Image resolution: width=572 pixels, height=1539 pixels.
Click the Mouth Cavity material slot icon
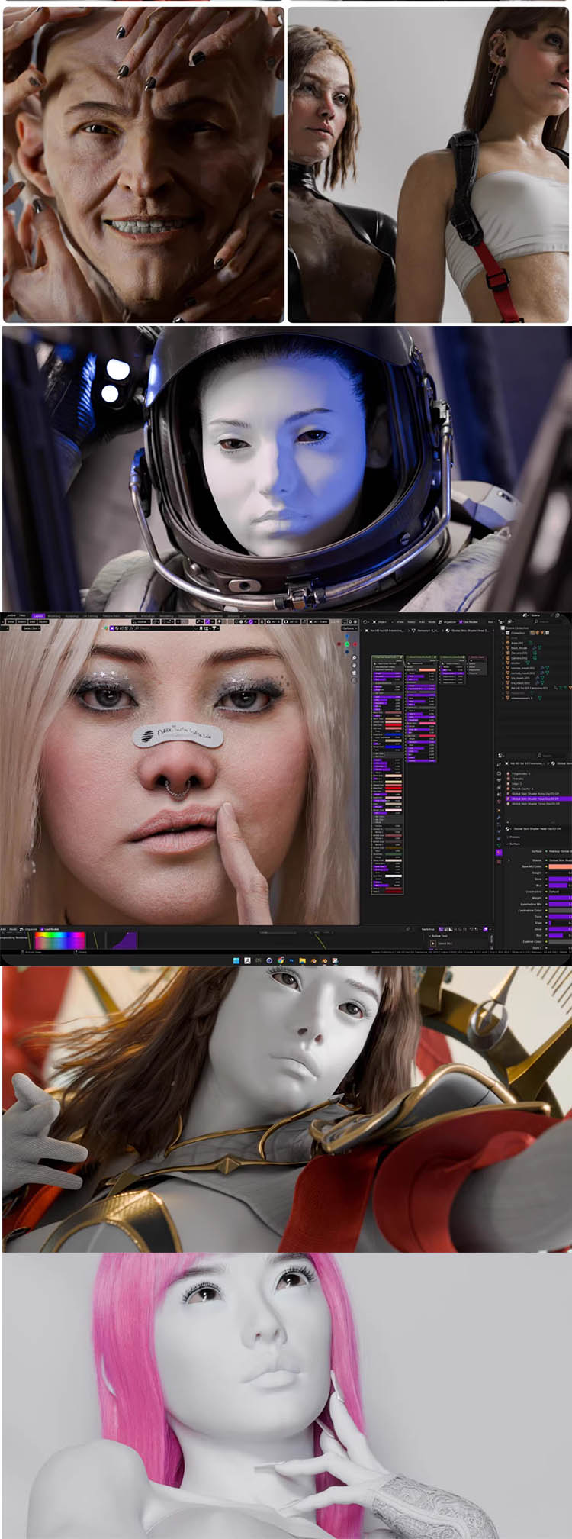point(508,789)
